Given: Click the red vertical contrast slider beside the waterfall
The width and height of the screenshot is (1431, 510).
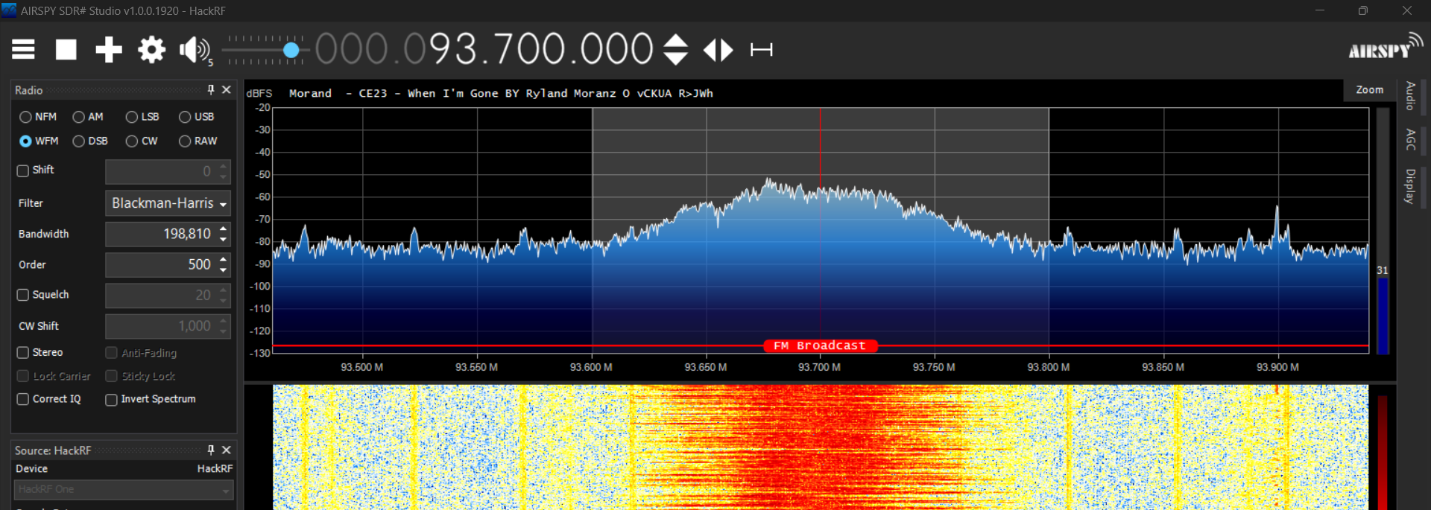Looking at the screenshot, I should 1383,452.
